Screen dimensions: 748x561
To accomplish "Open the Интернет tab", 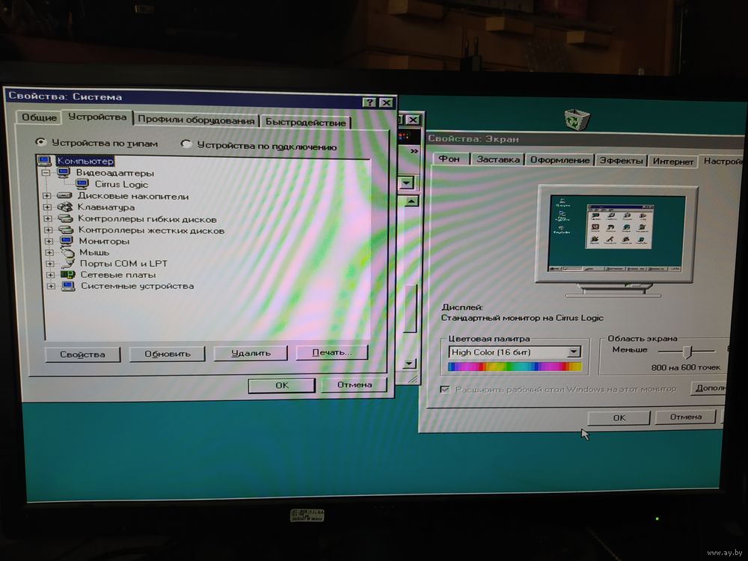I will 672,162.
